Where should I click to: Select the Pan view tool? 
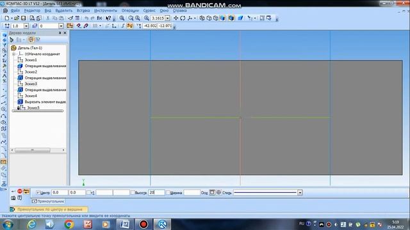click(x=176, y=18)
